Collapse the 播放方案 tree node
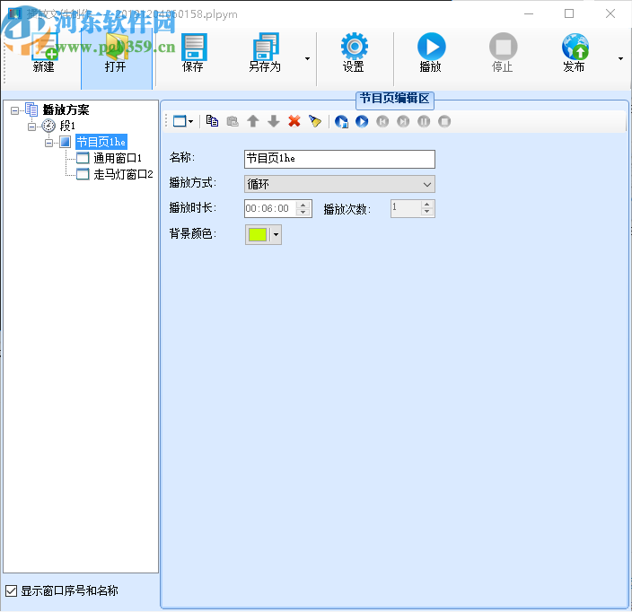The height and width of the screenshot is (612, 632). [x=14, y=110]
